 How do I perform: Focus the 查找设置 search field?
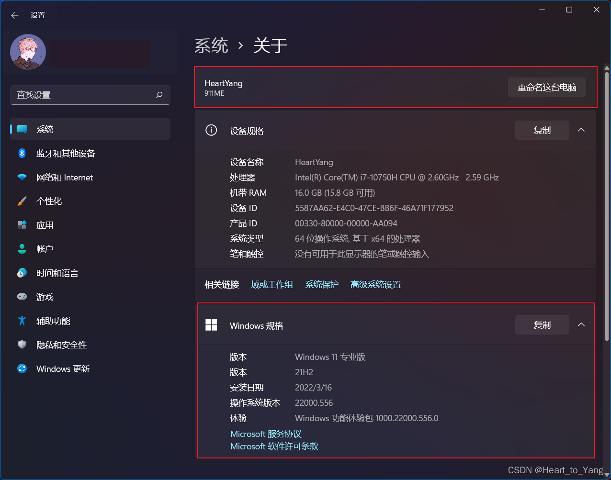(x=90, y=95)
